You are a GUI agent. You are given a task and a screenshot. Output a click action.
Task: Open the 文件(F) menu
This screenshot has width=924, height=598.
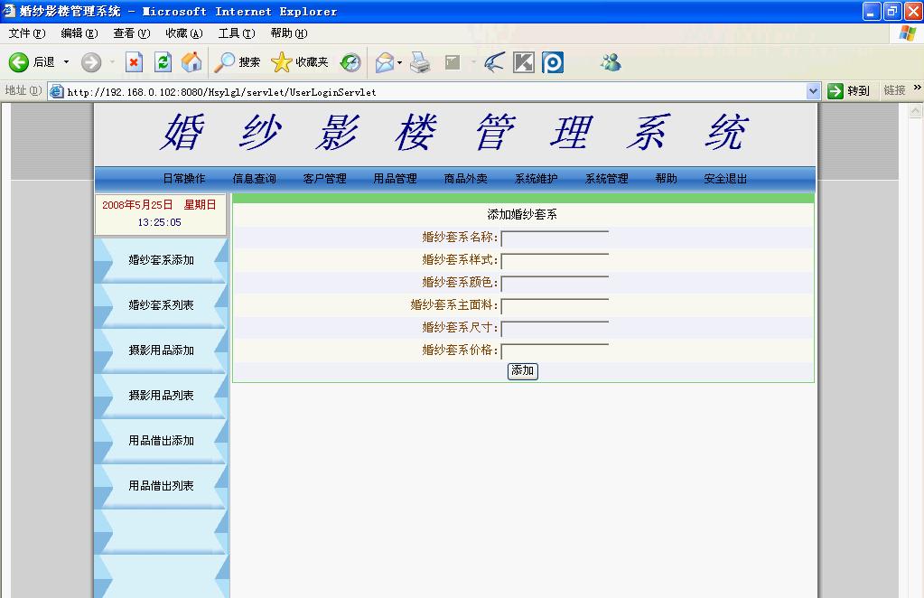tap(26, 33)
